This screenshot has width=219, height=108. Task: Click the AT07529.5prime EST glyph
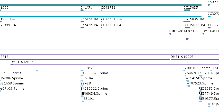[188, 86]
